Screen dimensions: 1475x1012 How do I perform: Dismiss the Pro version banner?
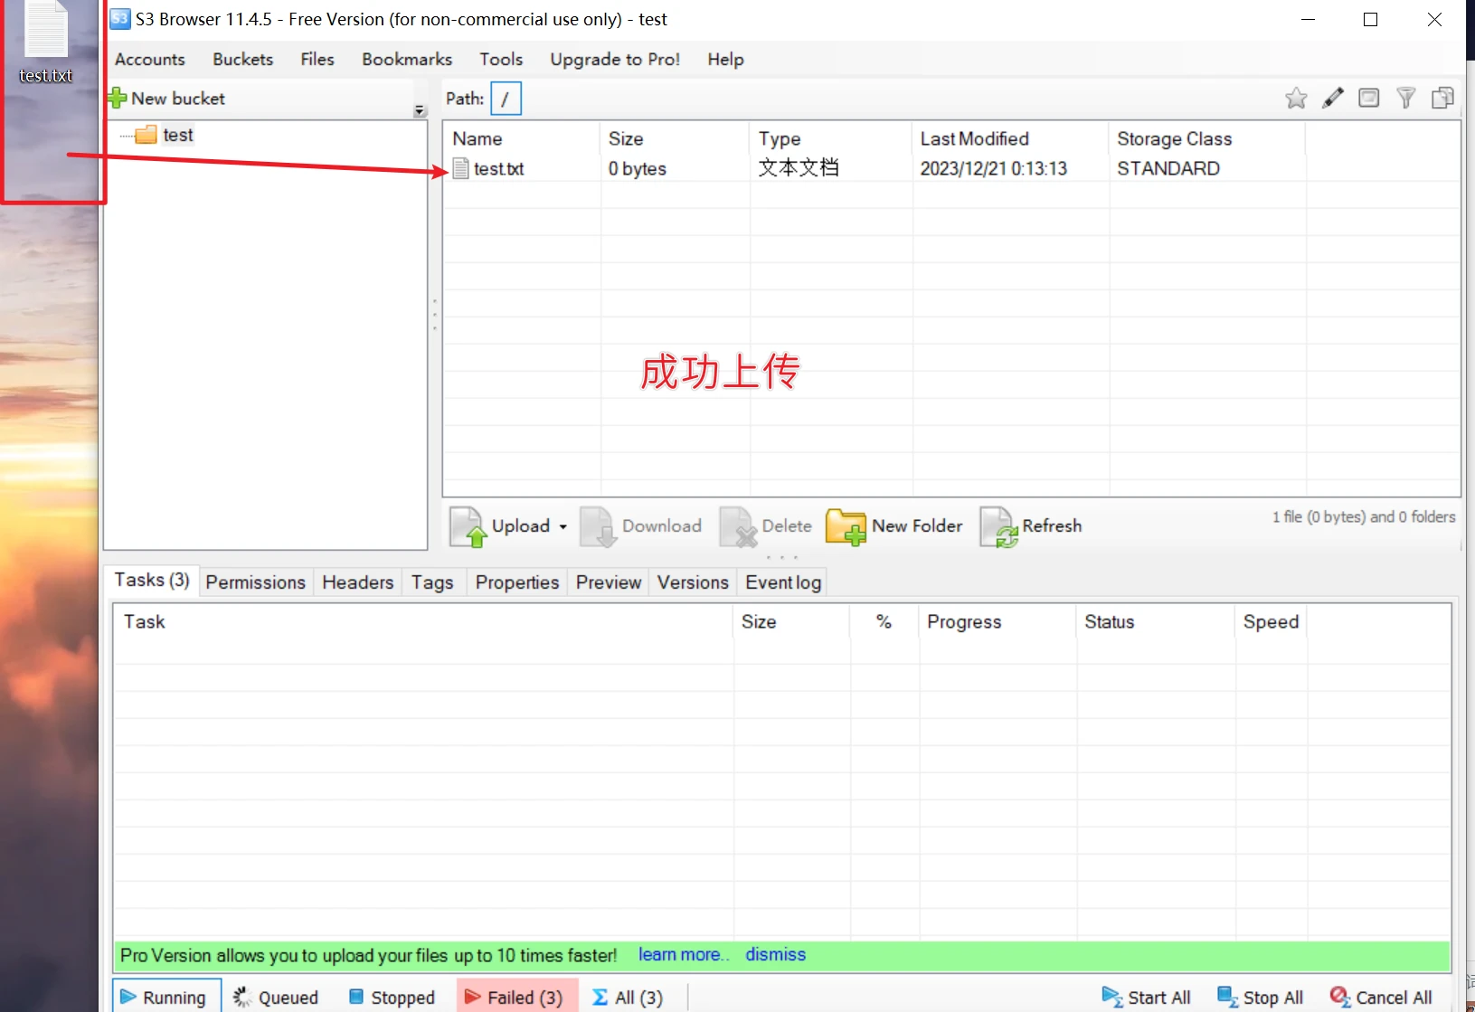775,955
